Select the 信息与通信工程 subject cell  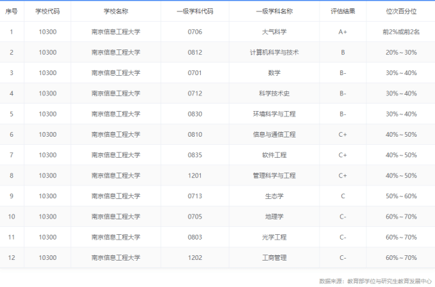pyautogui.click(x=274, y=135)
